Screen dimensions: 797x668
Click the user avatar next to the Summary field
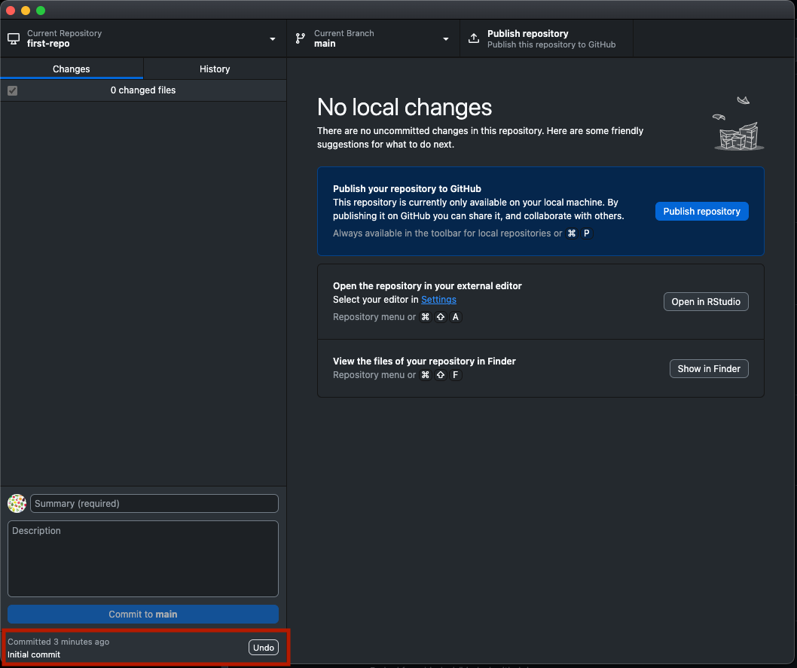(x=17, y=504)
